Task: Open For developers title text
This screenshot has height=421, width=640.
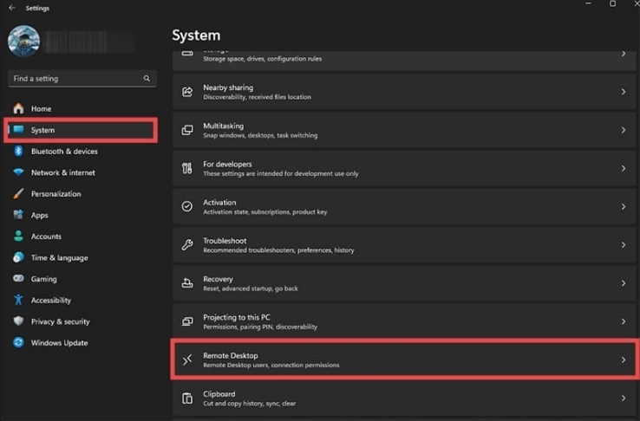Action: pyautogui.click(x=227, y=165)
